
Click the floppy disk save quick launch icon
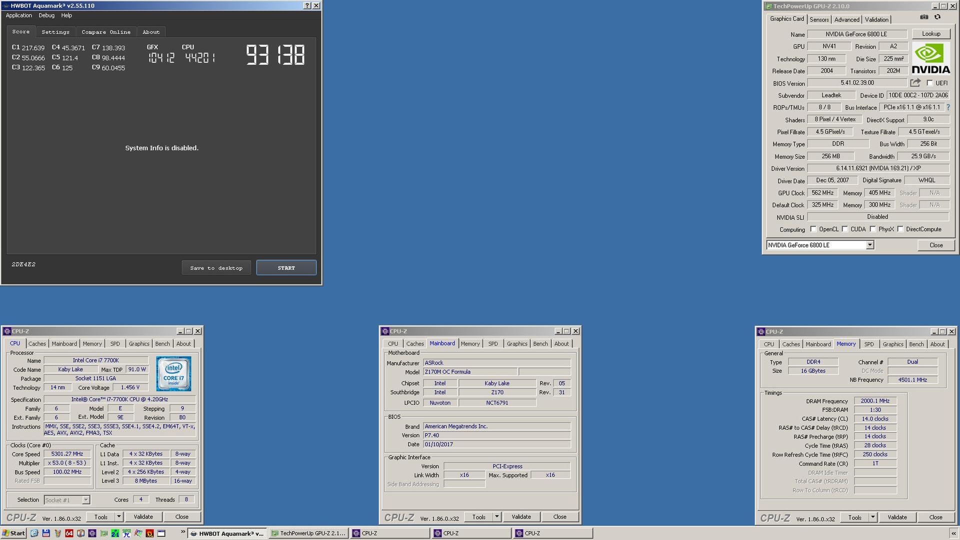46,533
